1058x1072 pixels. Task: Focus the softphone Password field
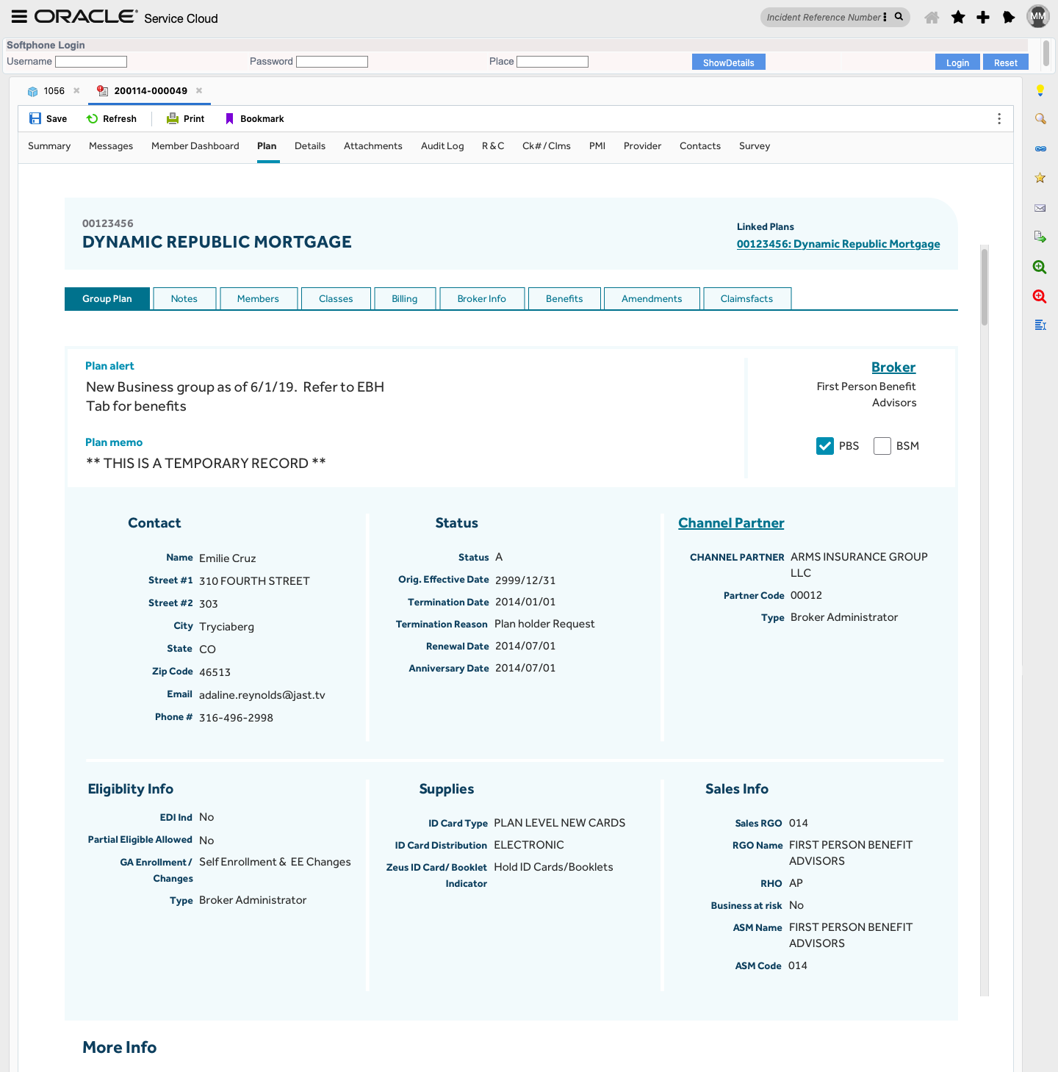(x=332, y=62)
